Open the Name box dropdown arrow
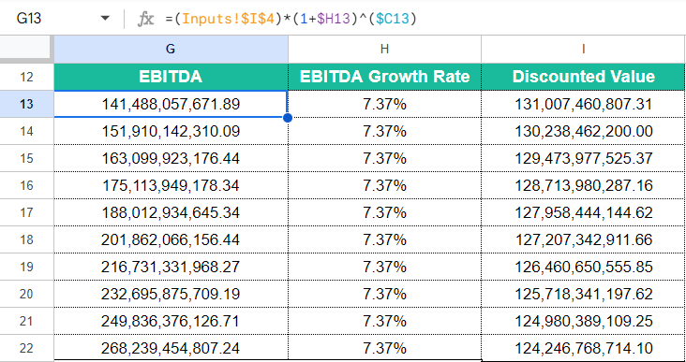The width and height of the screenshot is (686, 362). click(x=105, y=19)
